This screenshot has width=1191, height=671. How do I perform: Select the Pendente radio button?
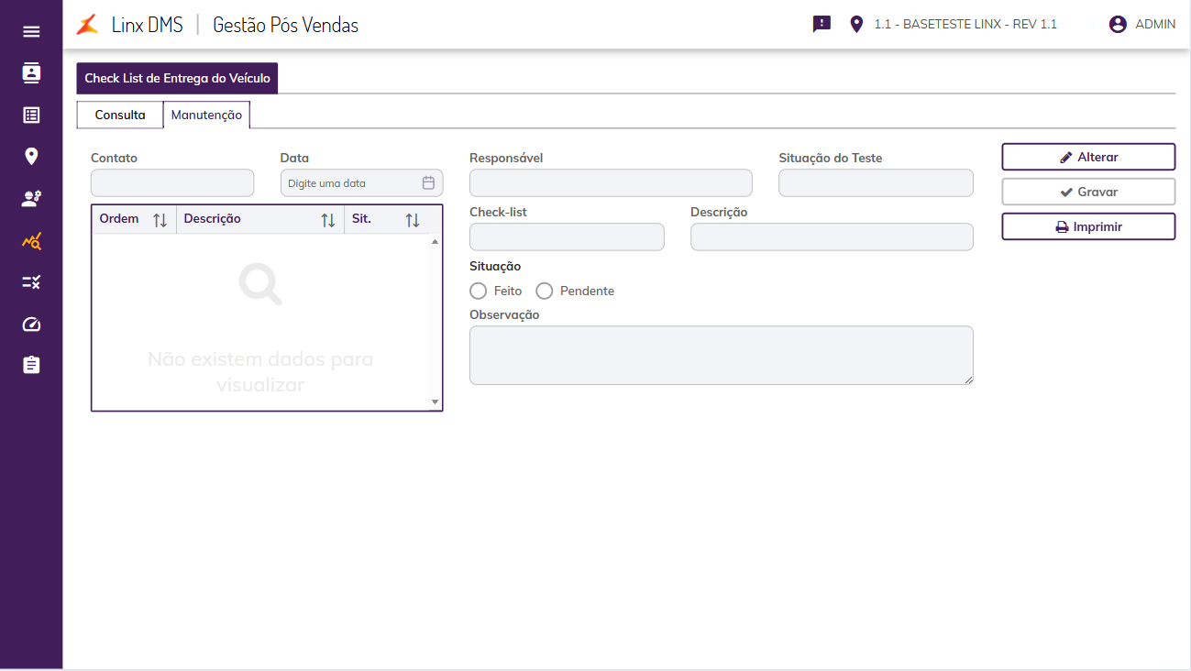coord(545,291)
